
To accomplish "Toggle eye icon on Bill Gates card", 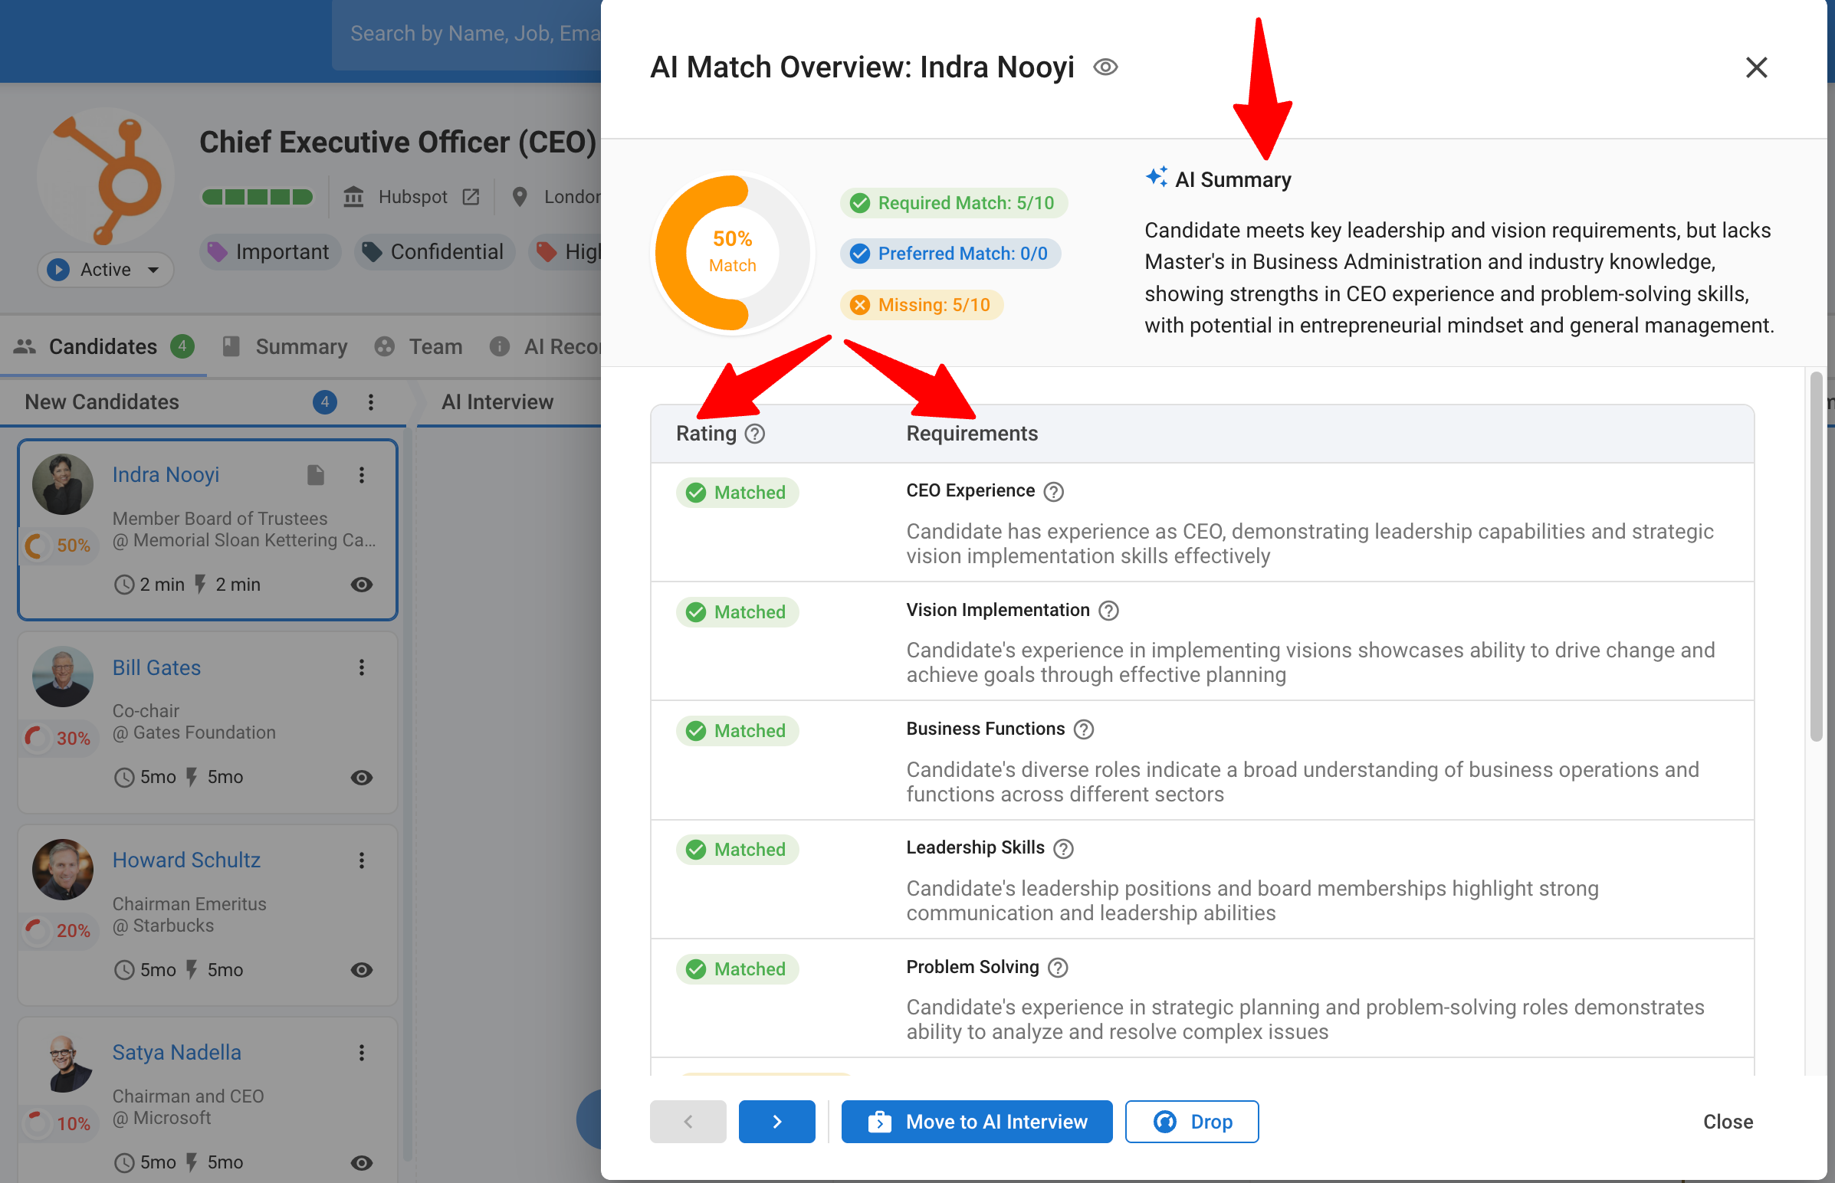I will tap(361, 778).
